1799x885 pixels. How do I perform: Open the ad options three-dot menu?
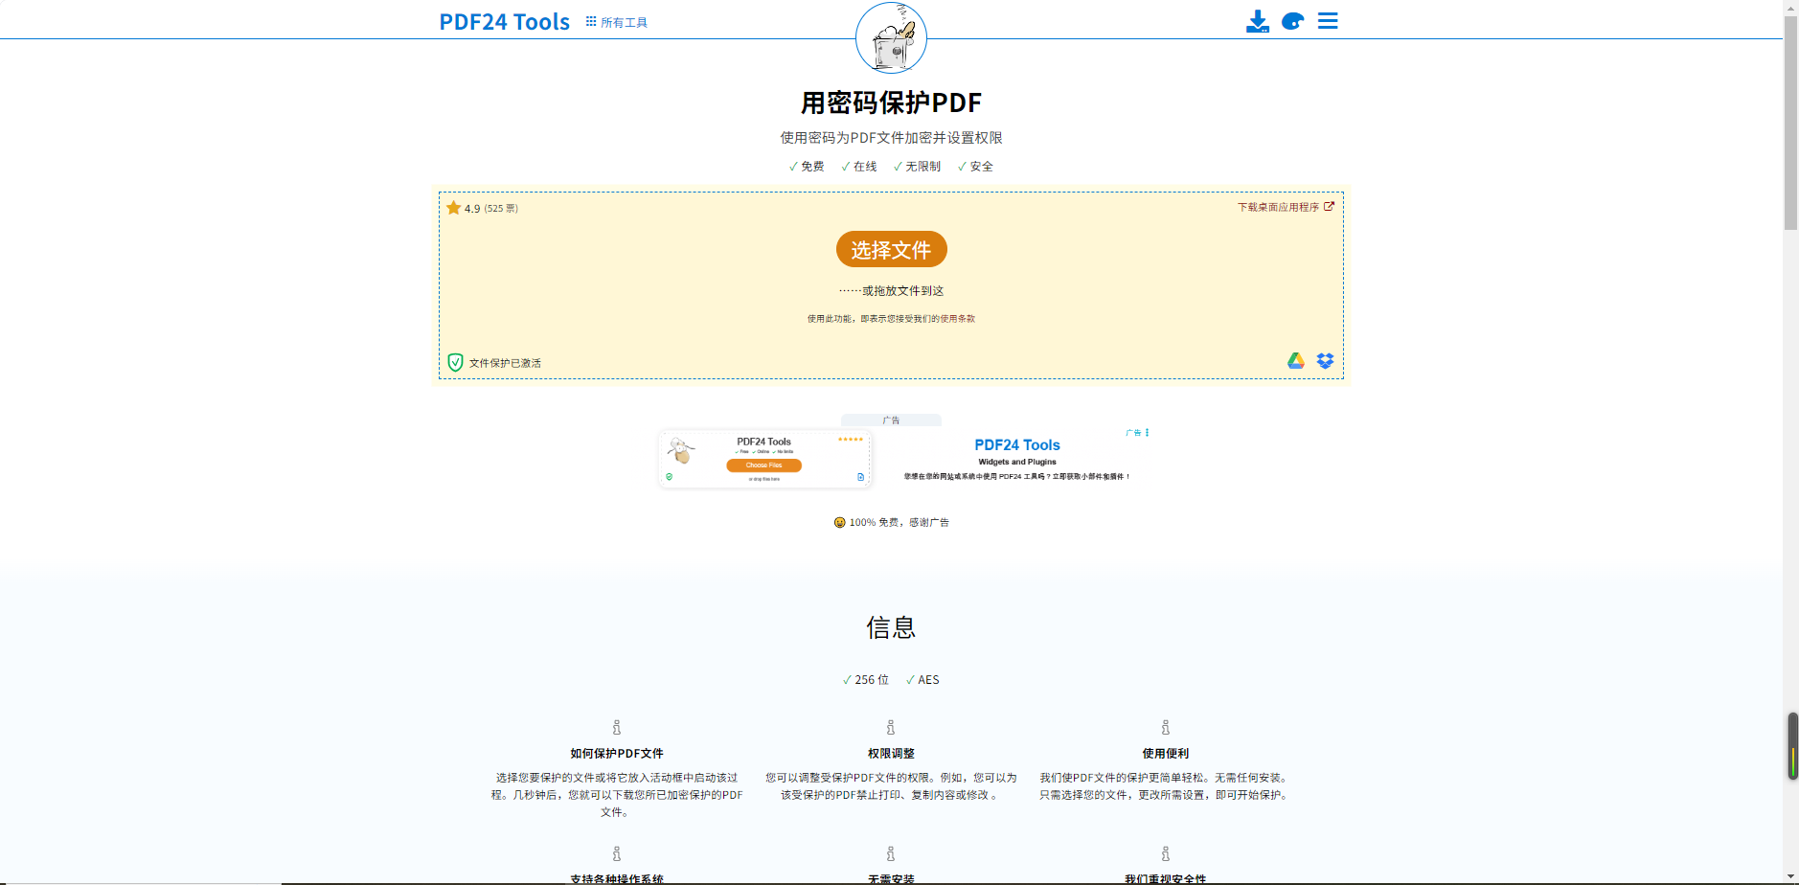coord(1147,433)
